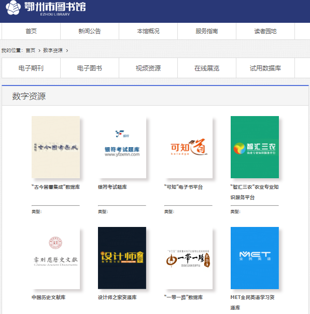Click the 首页 breadcrumb link
This screenshot has height=314, width=310.
31,50
